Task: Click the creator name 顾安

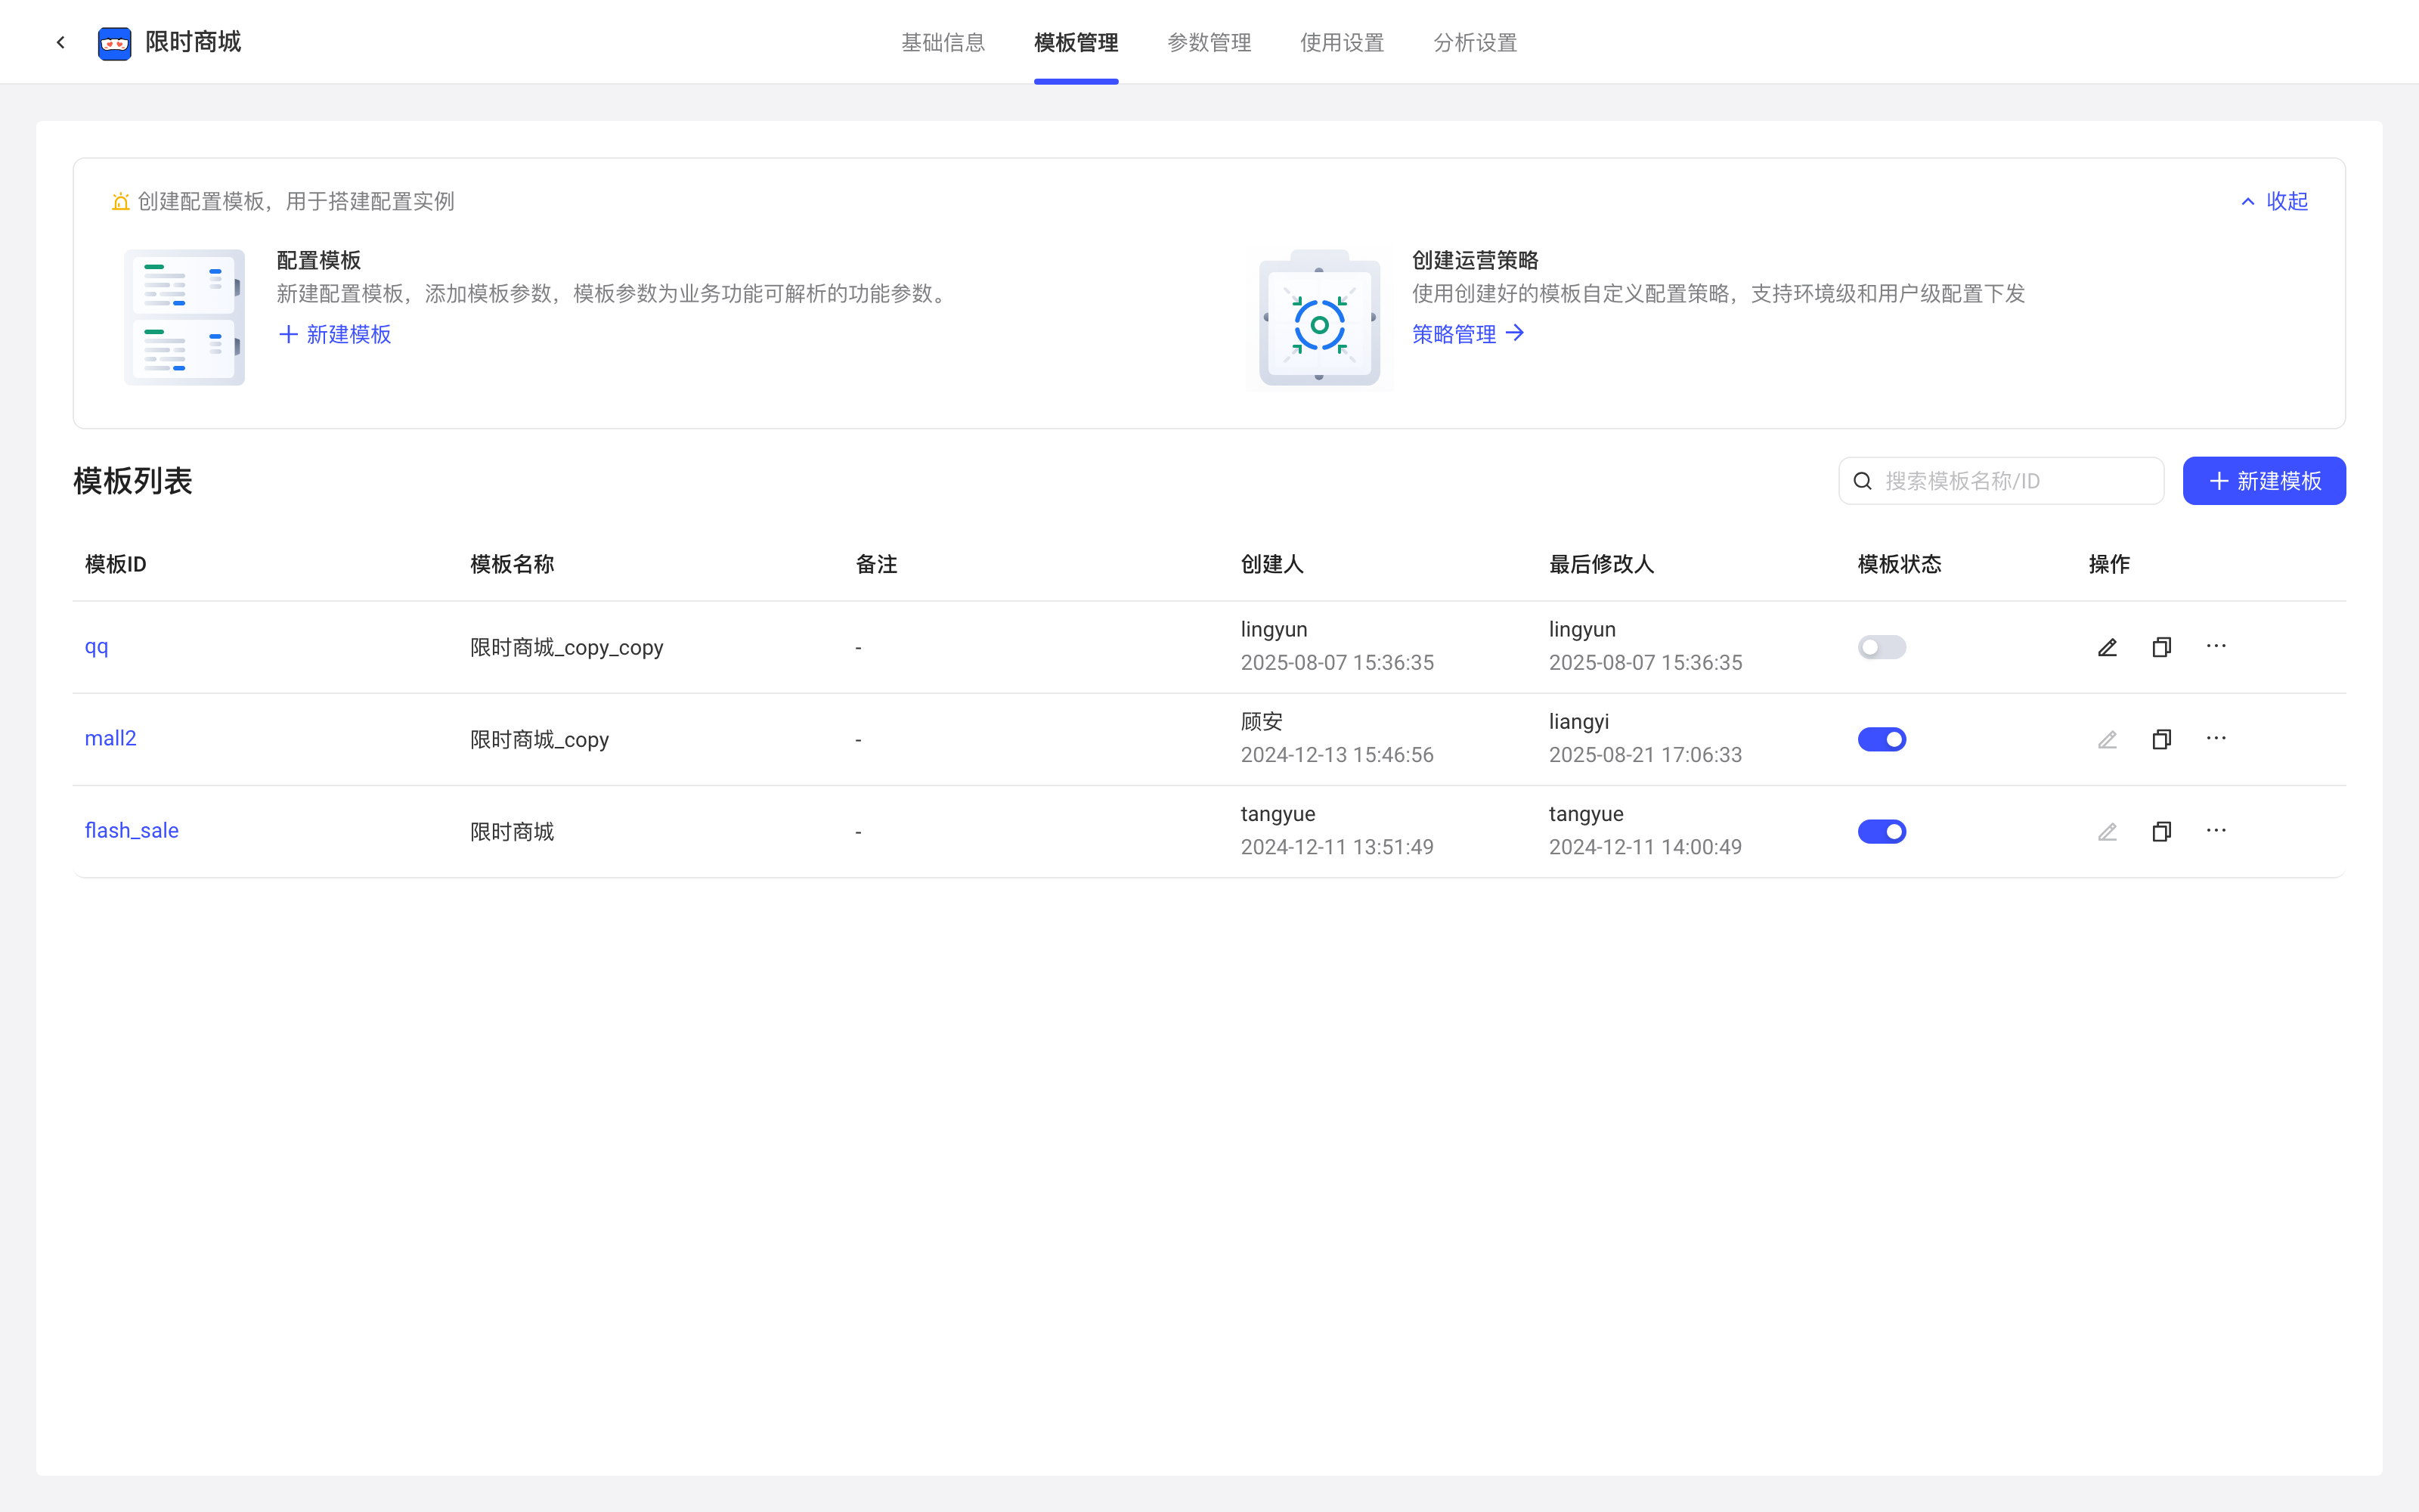Action: 1262,721
